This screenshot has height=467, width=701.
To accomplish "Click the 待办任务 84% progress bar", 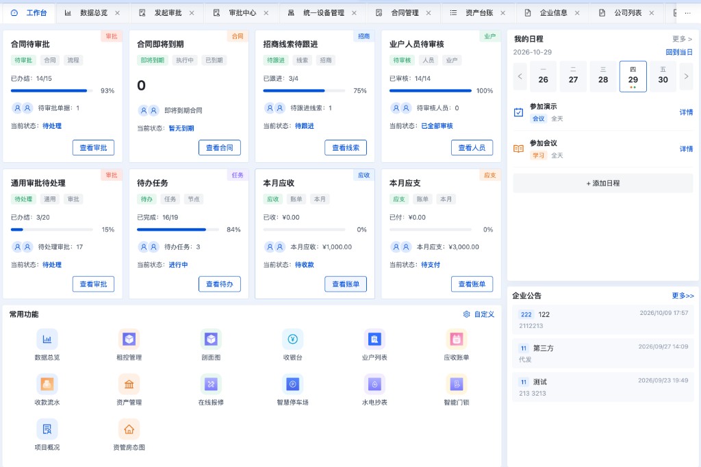I will tap(178, 229).
